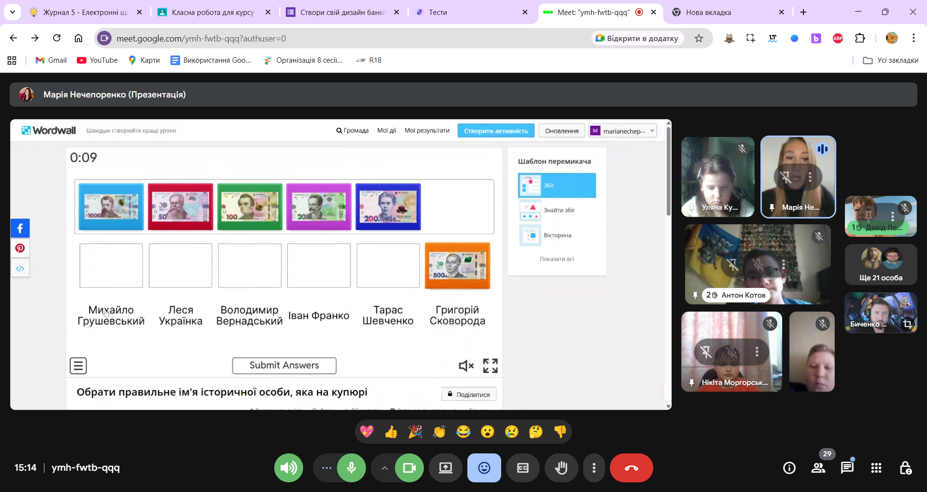927x492 pixels.
Task: Turn off the camera
Action: coord(409,468)
